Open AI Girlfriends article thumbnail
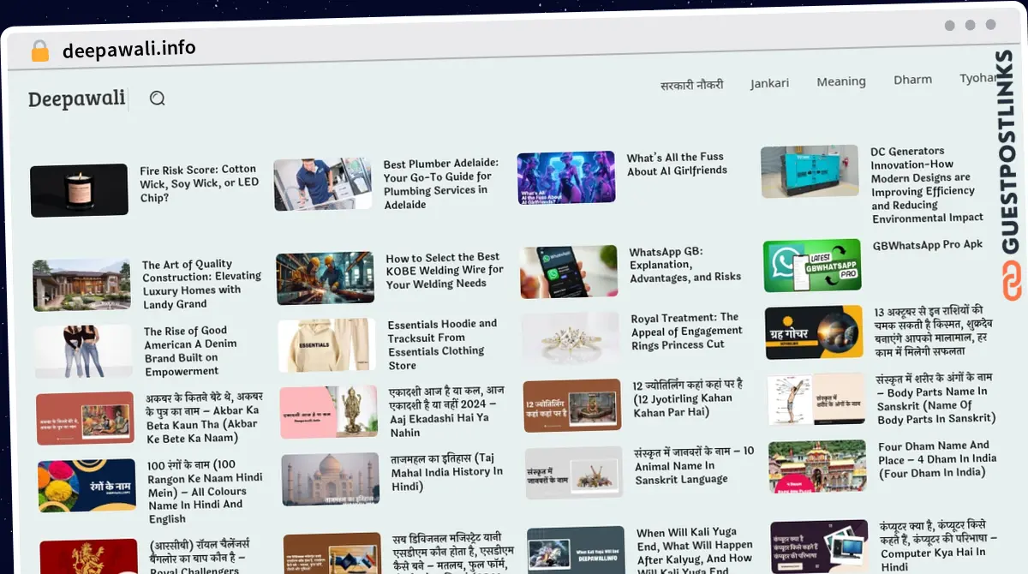This screenshot has width=1028, height=574. [x=566, y=177]
